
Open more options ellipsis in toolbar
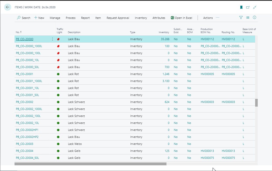pyautogui.click(x=218, y=18)
